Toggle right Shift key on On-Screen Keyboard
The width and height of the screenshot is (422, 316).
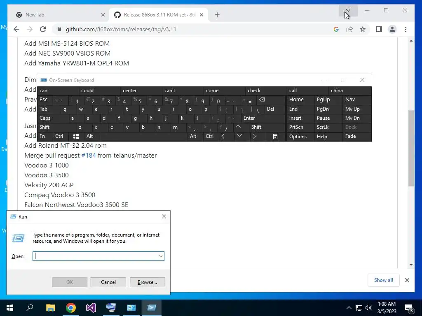267,127
